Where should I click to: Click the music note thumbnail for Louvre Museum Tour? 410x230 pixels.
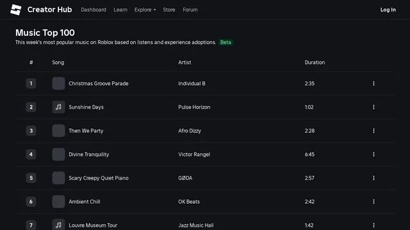pyautogui.click(x=58, y=224)
